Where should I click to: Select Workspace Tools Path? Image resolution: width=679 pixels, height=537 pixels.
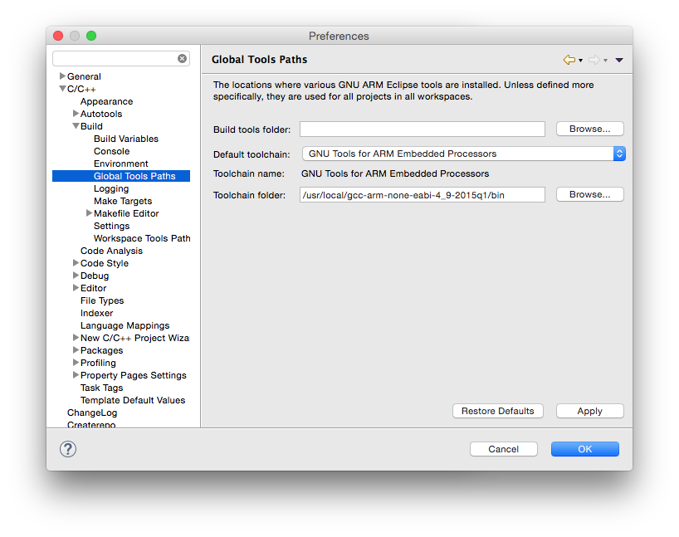tap(143, 237)
